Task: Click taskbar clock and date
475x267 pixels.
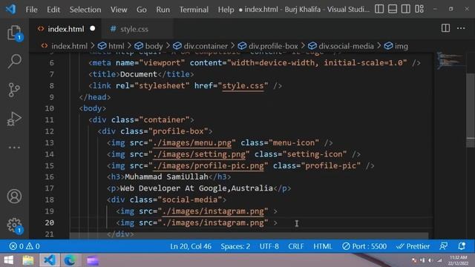Action: (x=458, y=260)
